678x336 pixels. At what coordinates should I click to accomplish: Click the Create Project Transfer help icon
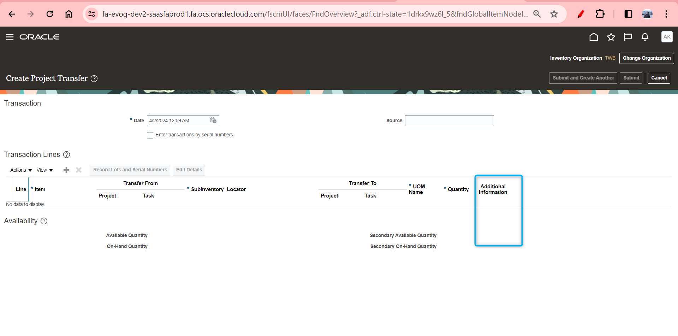point(94,78)
